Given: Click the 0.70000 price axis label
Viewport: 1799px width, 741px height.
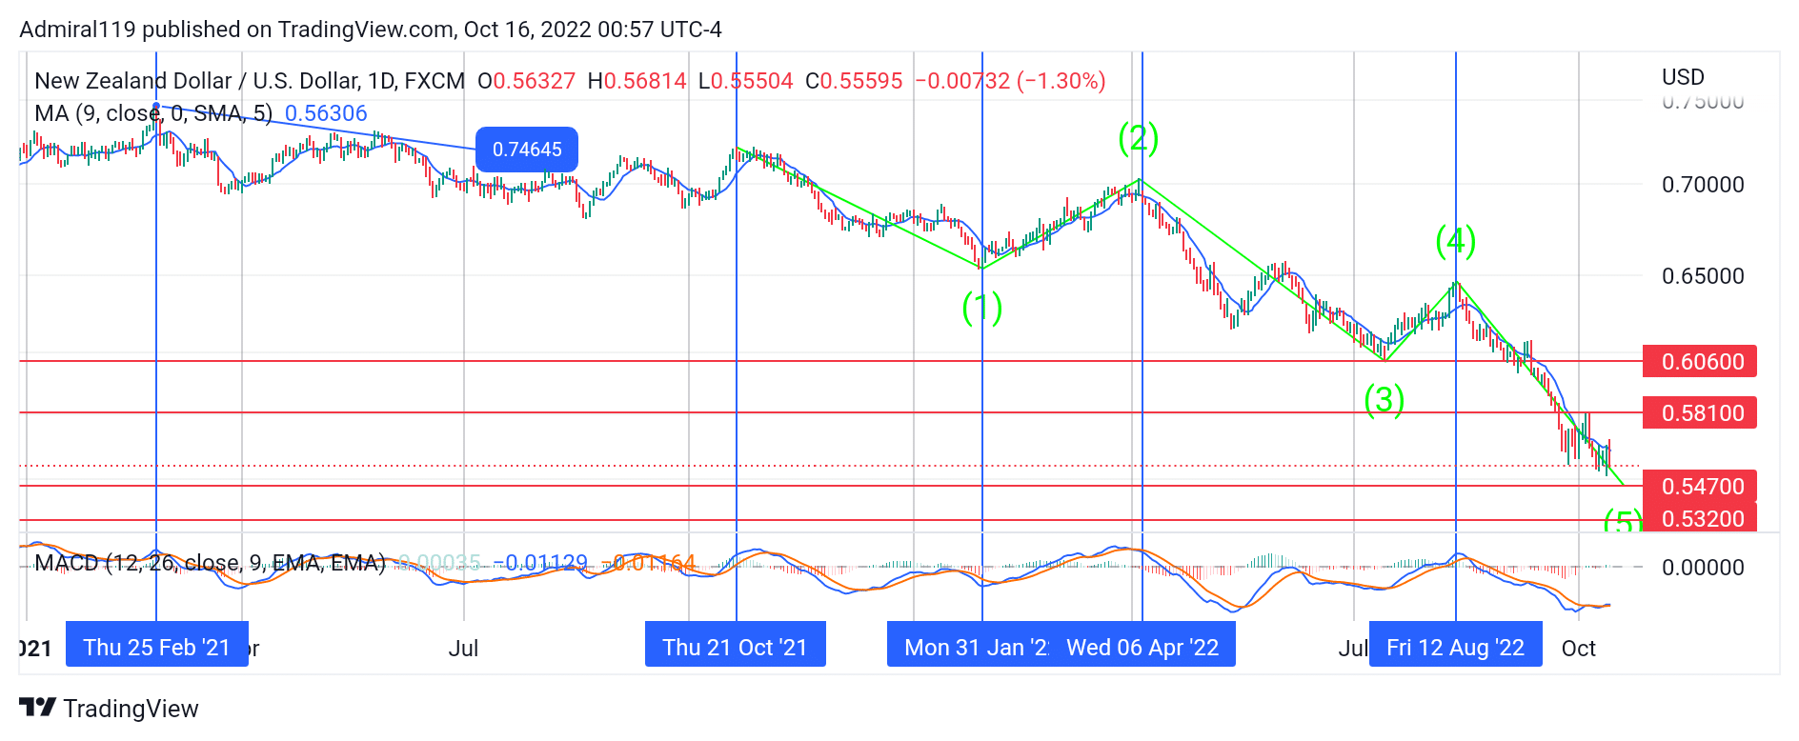Looking at the screenshot, I should pyautogui.click(x=1703, y=185).
